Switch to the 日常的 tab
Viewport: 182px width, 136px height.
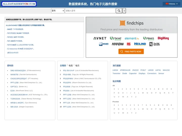tap(63, 65)
